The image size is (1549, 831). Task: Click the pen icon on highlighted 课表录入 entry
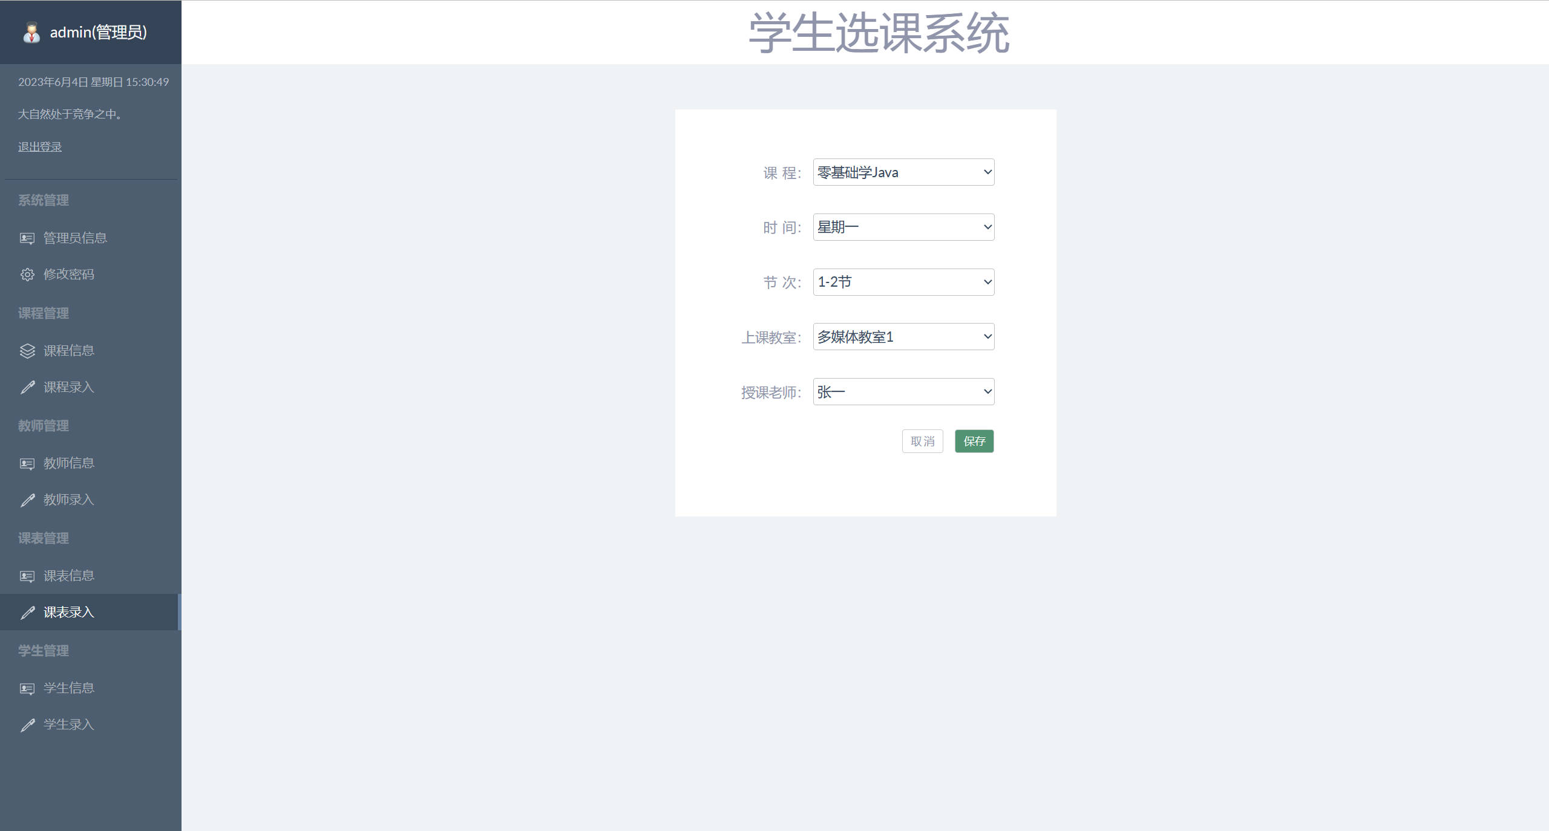click(27, 612)
